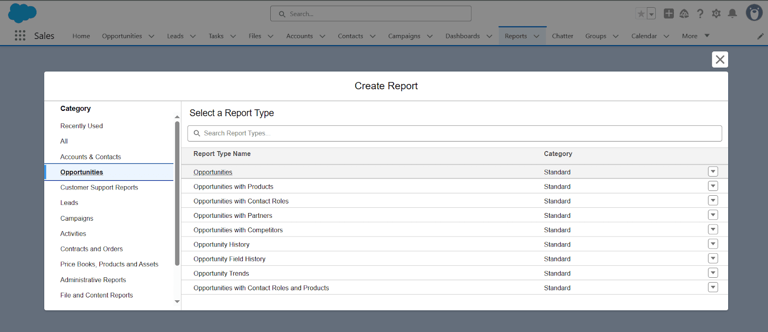768x332 pixels.
Task: Open the favorites list dropdown arrow
Action: pyautogui.click(x=651, y=14)
